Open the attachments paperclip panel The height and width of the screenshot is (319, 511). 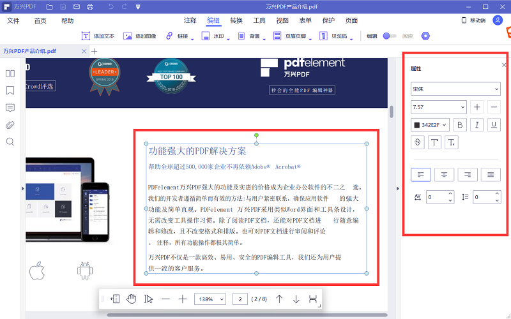click(10, 124)
